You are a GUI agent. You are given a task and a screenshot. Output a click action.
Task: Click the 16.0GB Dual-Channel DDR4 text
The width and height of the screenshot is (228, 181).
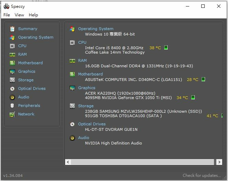(x=139, y=66)
